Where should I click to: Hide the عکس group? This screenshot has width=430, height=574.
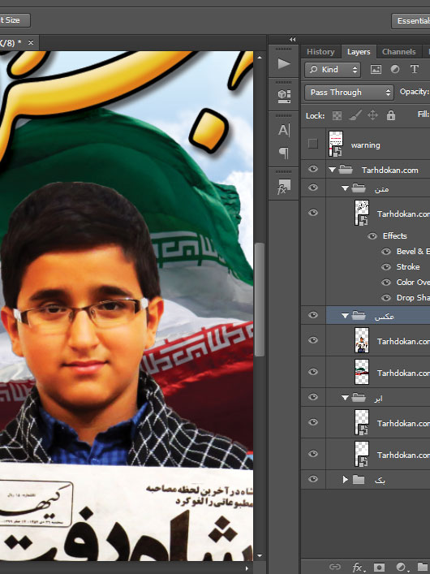click(x=313, y=315)
